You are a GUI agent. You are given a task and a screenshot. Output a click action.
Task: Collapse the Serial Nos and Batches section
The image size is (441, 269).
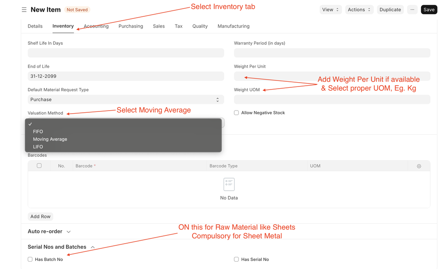coord(61,247)
